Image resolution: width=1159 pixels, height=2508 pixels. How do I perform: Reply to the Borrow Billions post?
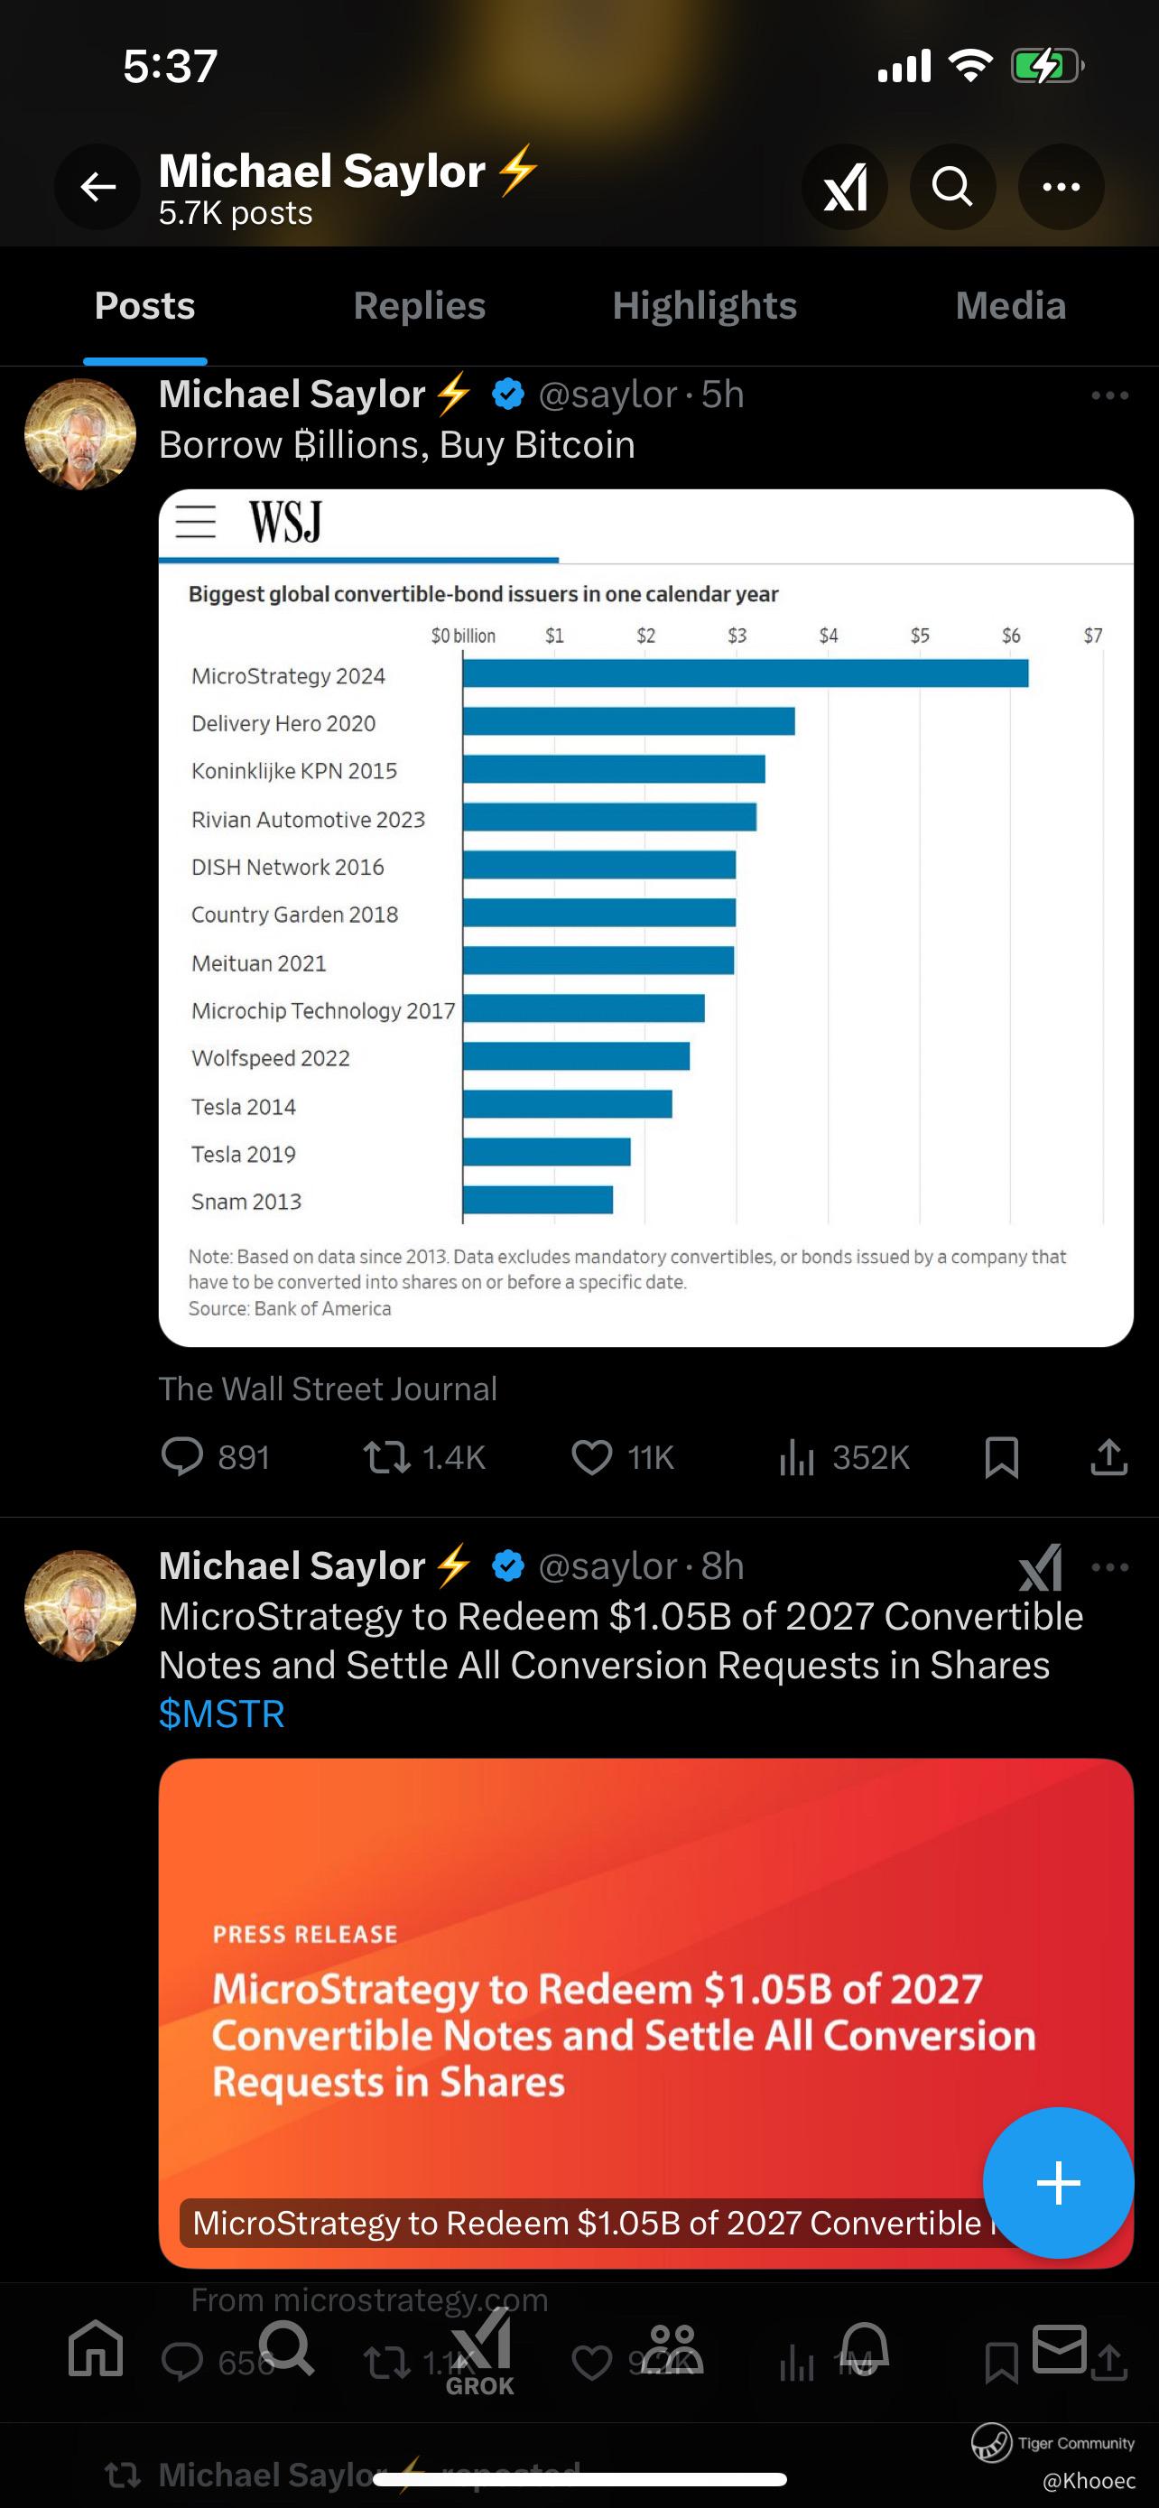pyautogui.click(x=182, y=1457)
